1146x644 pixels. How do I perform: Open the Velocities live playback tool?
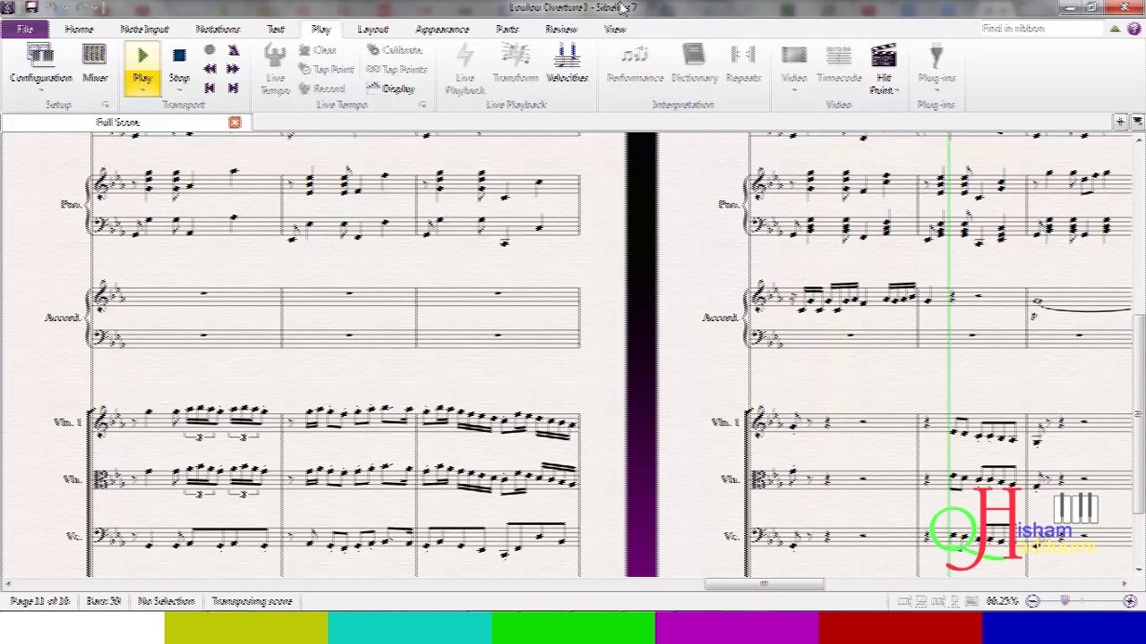(x=567, y=64)
